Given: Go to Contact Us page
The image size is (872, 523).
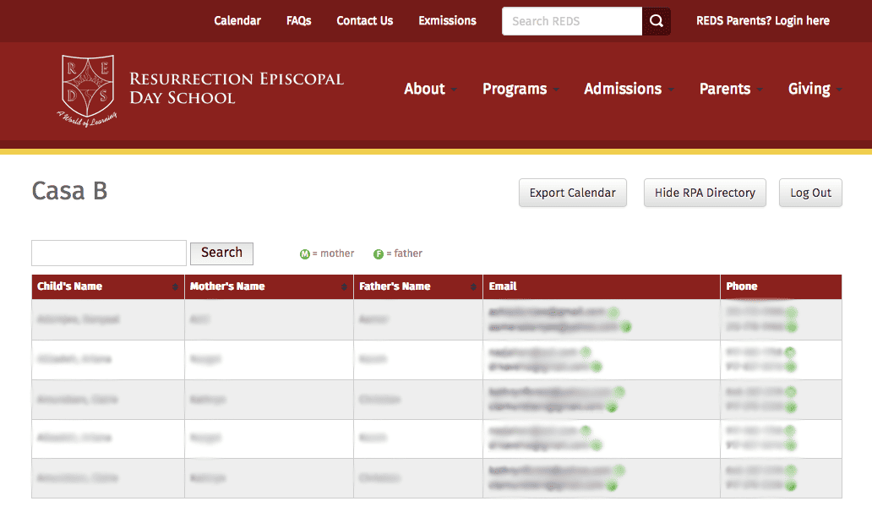Looking at the screenshot, I should tap(365, 20).
